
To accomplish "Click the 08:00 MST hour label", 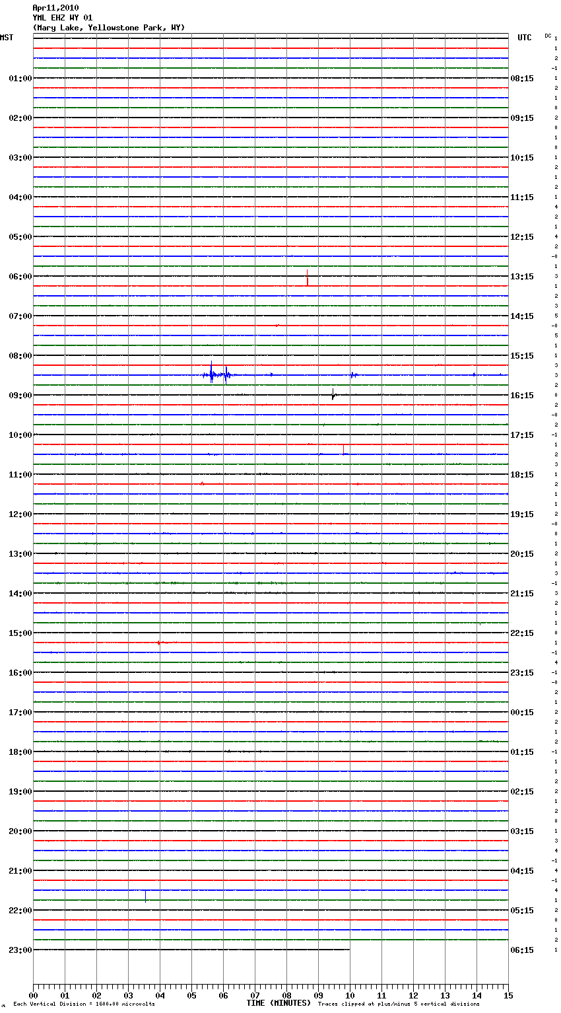I will (20, 356).
